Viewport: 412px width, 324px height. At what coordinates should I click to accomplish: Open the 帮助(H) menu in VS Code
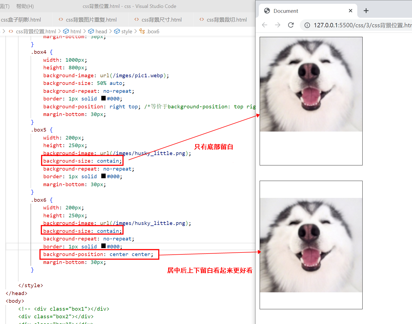[25, 6]
